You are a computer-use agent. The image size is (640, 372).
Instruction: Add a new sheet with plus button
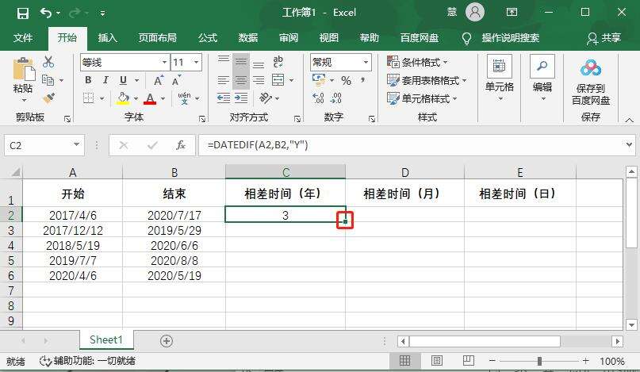(167, 341)
